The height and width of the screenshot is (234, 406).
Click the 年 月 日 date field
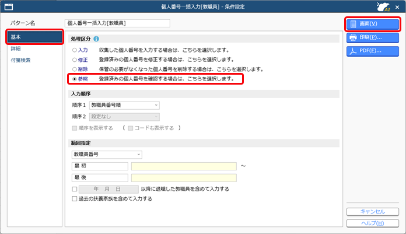pyautogui.click(x=108, y=189)
